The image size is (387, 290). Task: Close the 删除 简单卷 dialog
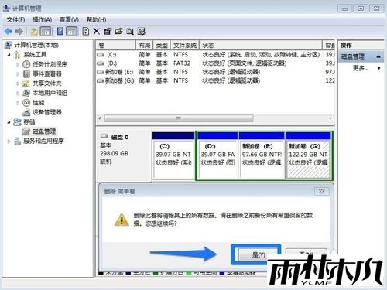pyautogui.click(x=322, y=191)
